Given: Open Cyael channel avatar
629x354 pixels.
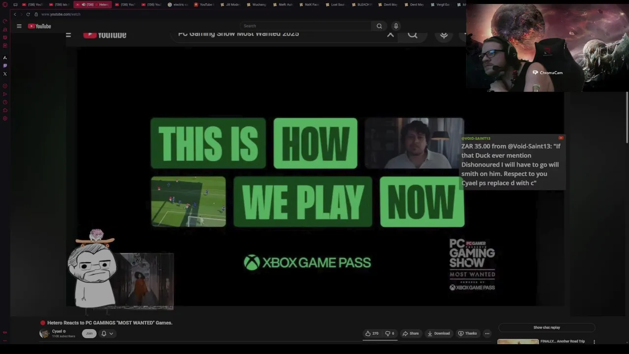Looking at the screenshot, I should [44, 333].
